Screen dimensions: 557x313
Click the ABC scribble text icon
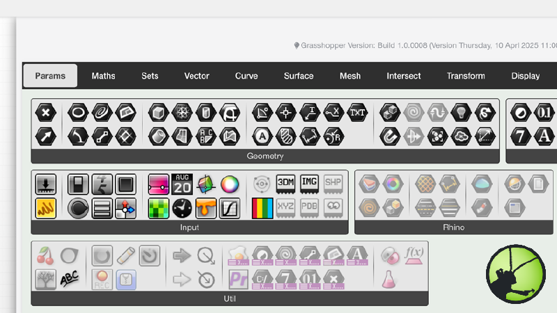pos(70,279)
